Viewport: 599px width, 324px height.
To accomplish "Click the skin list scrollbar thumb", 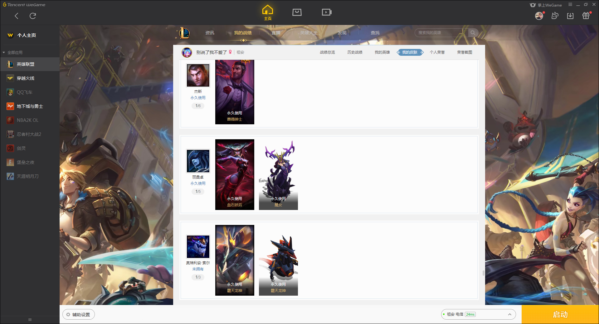I will 483,273.
